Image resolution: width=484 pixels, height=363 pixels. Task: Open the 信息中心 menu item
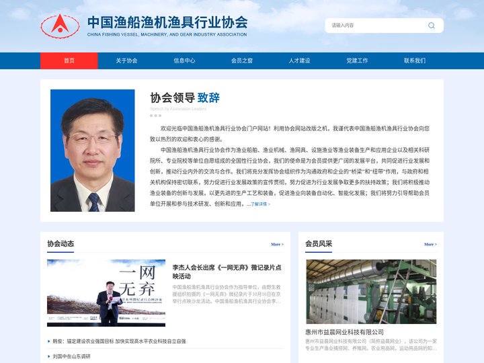[x=184, y=61]
